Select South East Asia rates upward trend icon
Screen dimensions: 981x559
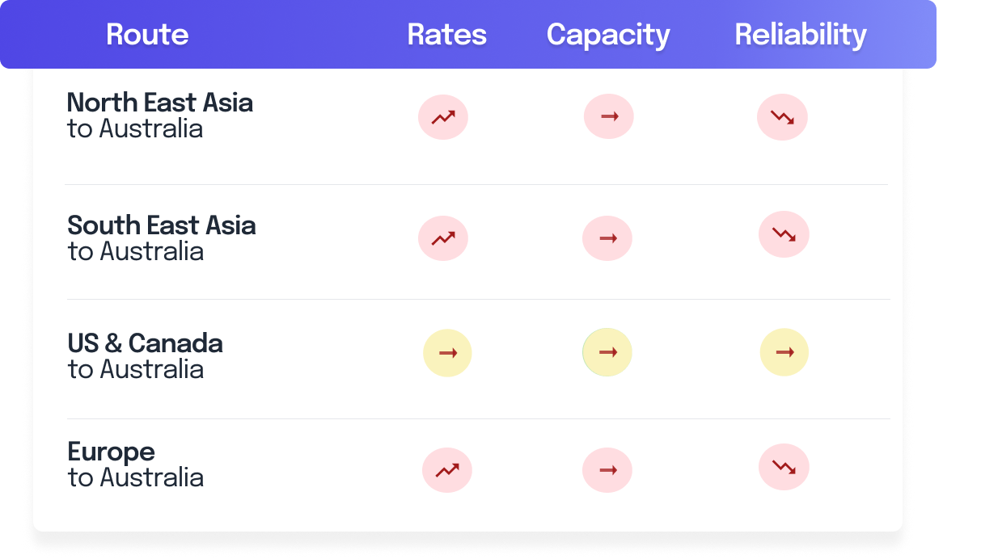coord(443,238)
